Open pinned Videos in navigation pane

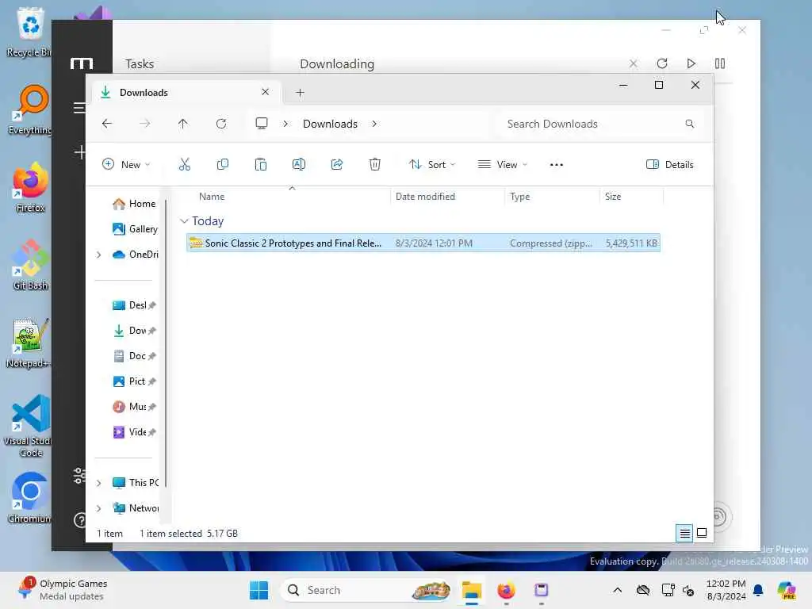(133, 432)
